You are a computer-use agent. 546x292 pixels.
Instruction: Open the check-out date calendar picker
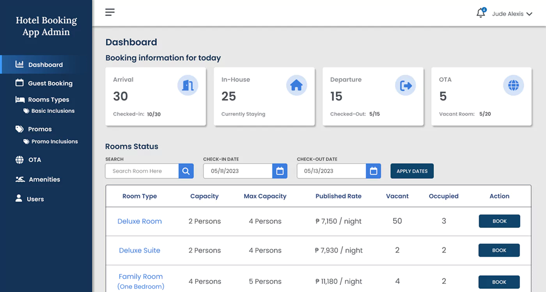click(x=373, y=171)
